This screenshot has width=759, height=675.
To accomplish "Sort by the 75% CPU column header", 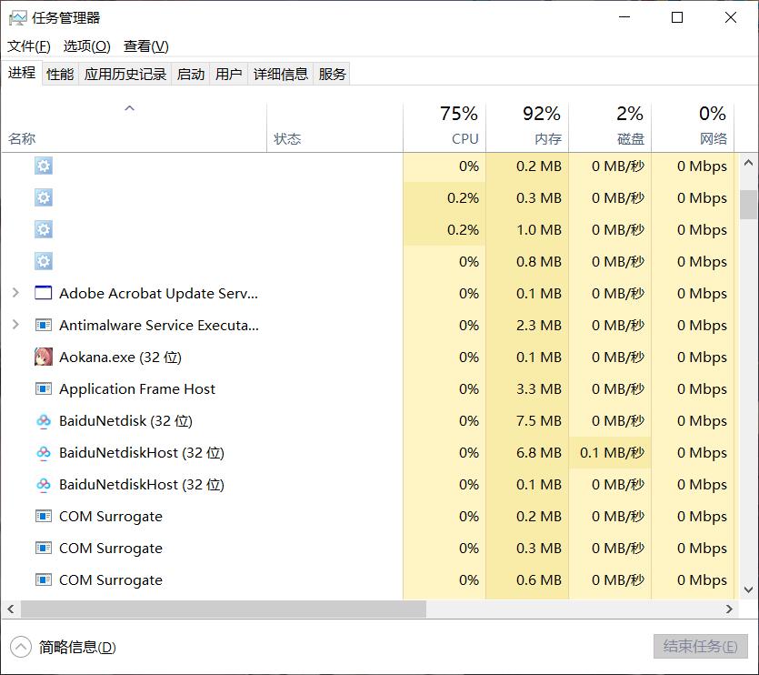I will point(444,127).
